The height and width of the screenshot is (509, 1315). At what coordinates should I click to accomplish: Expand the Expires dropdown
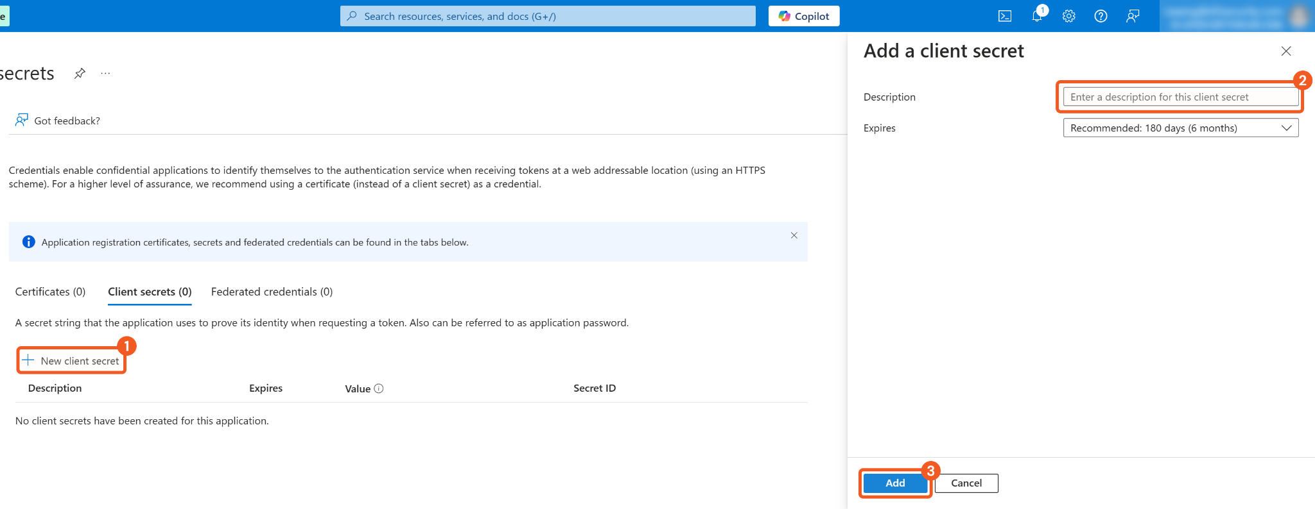(1180, 128)
